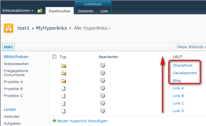Switch to the Durchsuchen tab
The image size is (206, 126).
coord(60,11)
